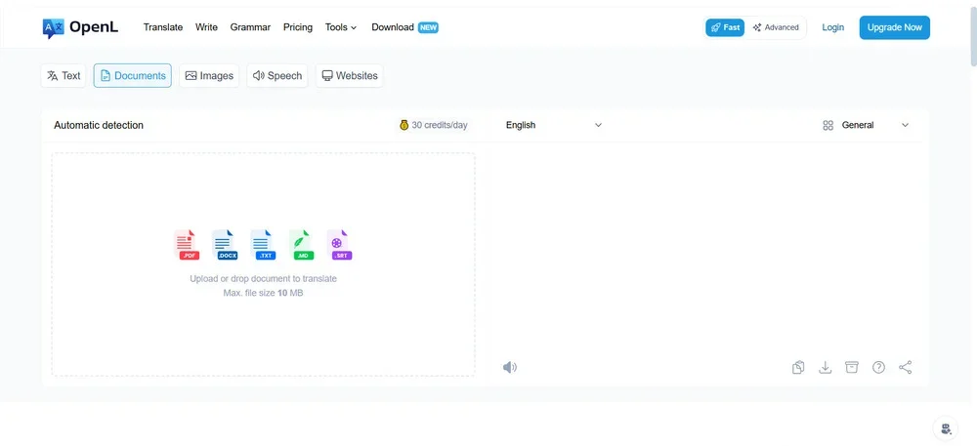This screenshot has height=446, width=977.
Task: Open the Websites translation tab
Action: pyautogui.click(x=349, y=76)
